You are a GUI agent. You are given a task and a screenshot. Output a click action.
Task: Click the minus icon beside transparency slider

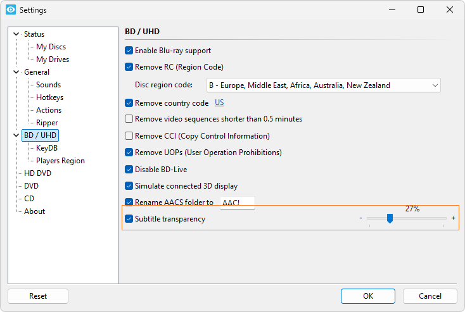[360, 218]
